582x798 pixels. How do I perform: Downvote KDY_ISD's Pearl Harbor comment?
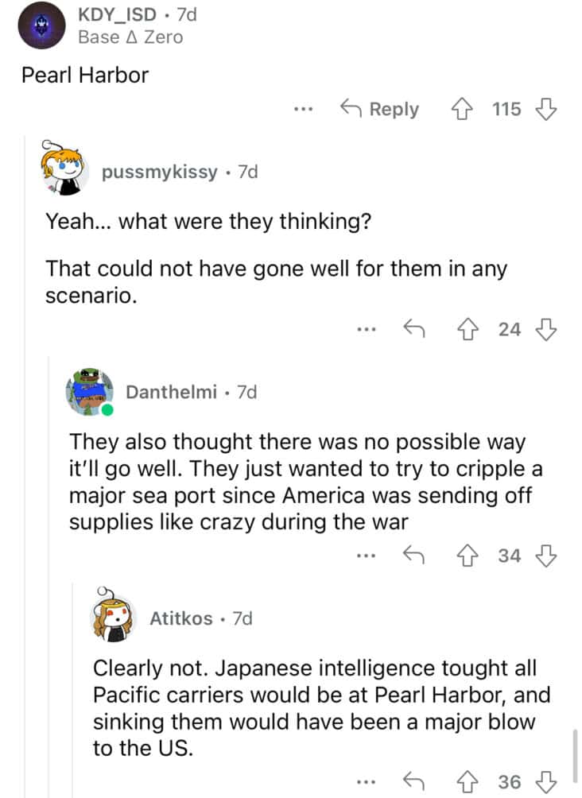547,109
